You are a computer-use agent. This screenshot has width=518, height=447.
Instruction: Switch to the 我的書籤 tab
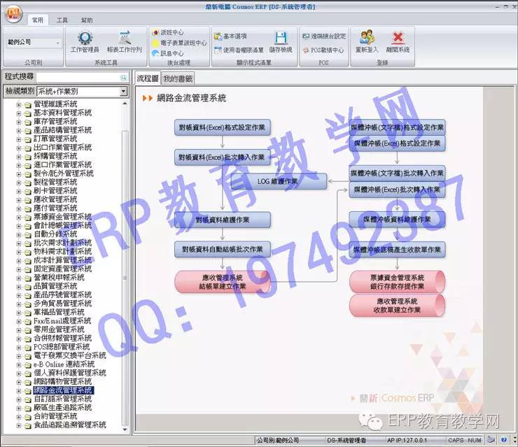point(178,79)
